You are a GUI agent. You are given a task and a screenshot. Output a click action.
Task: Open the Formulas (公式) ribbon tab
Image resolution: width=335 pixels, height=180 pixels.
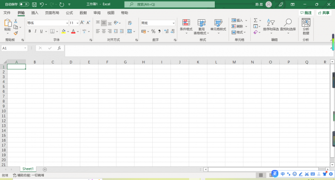click(69, 13)
